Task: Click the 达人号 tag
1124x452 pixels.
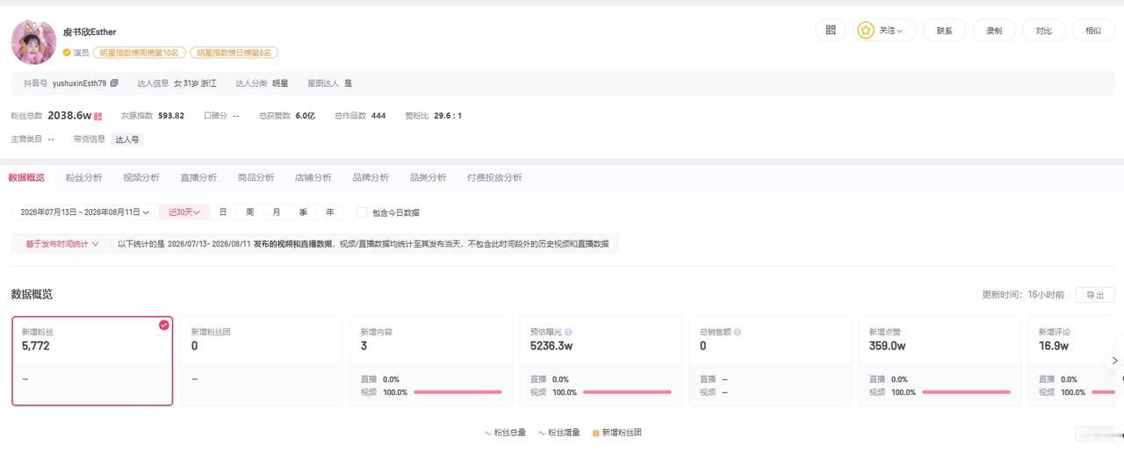Action: point(127,140)
